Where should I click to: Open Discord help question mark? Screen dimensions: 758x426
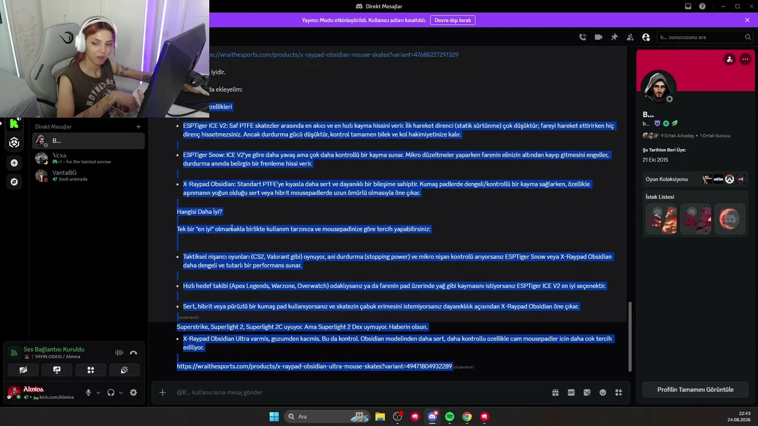tap(702, 7)
